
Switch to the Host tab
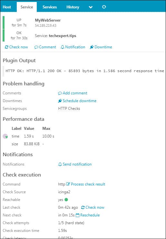click(x=7, y=7)
